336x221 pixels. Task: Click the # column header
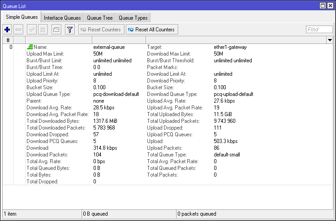[x=8, y=40]
